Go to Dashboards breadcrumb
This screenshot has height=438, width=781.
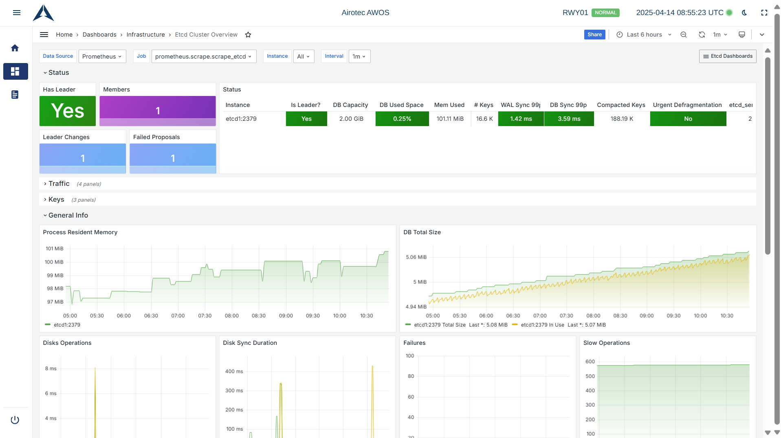click(99, 35)
